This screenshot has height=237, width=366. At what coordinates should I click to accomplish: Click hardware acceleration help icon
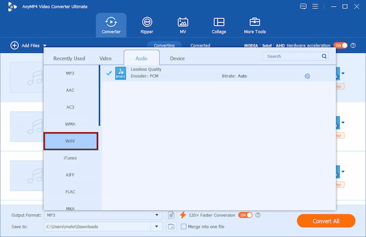(353, 46)
